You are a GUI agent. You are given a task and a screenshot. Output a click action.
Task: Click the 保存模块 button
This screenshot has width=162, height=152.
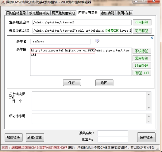(146, 137)
